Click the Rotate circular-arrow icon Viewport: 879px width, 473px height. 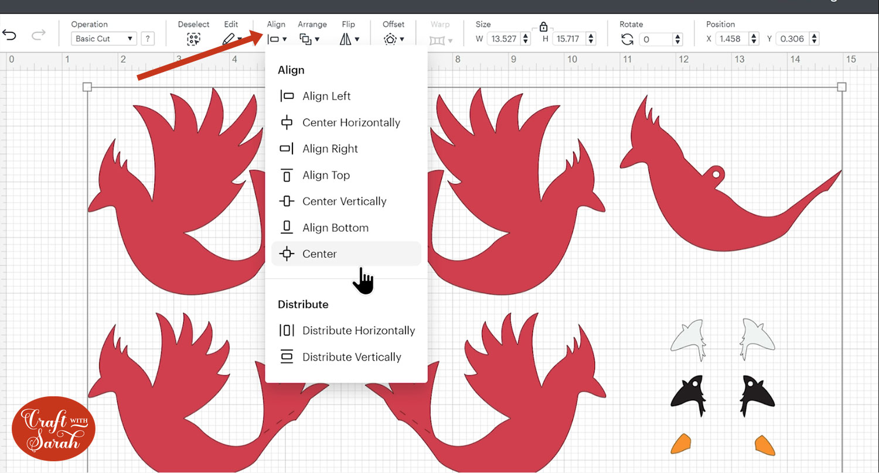pos(627,39)
